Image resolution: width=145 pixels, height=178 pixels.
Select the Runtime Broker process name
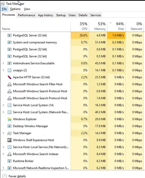[23, 161]
